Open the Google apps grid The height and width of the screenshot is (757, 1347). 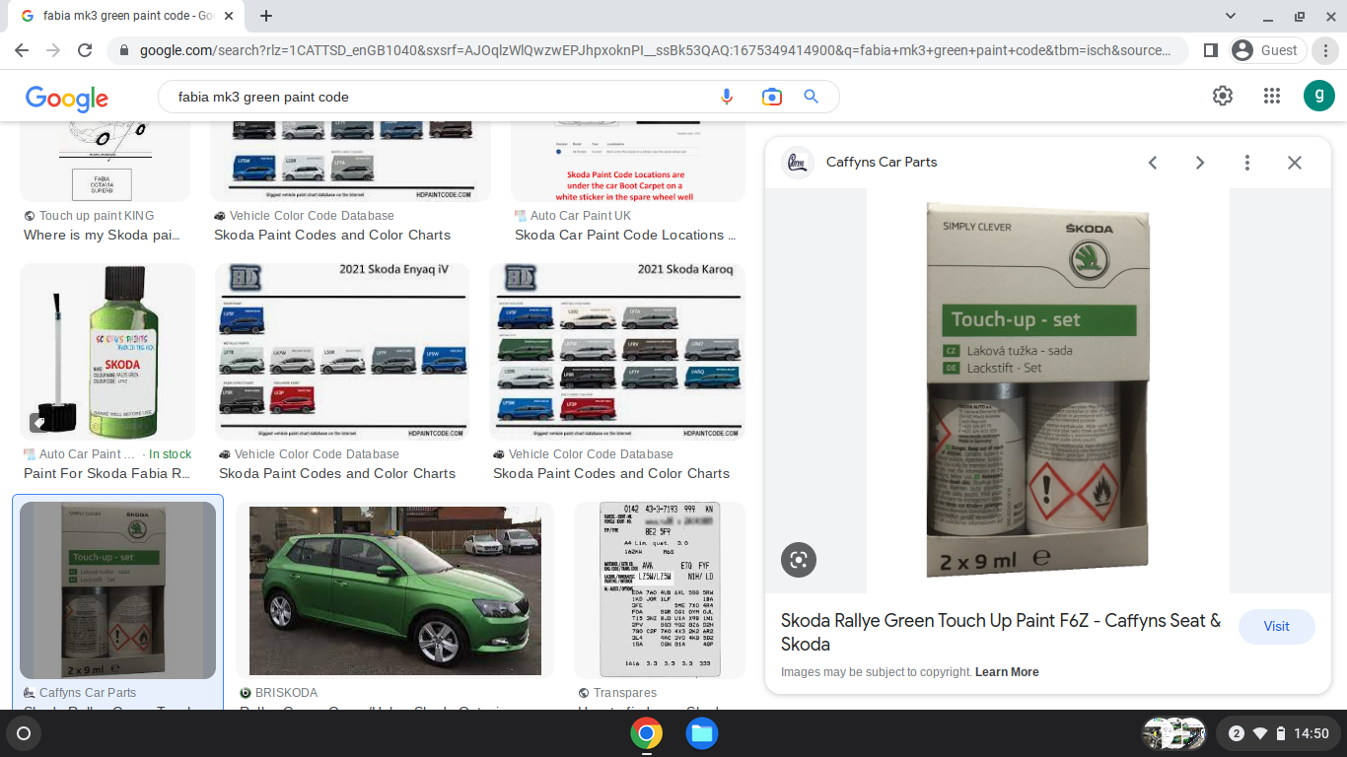pyautogui.click(x=1271, y=96)
